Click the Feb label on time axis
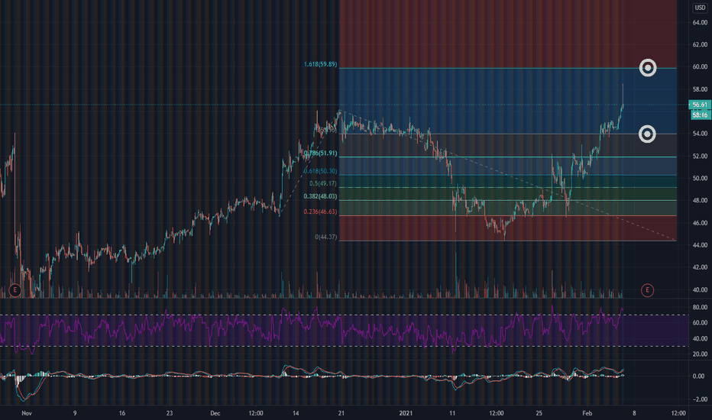This screenshot has width=712, height=420. [x=587, y=413]
